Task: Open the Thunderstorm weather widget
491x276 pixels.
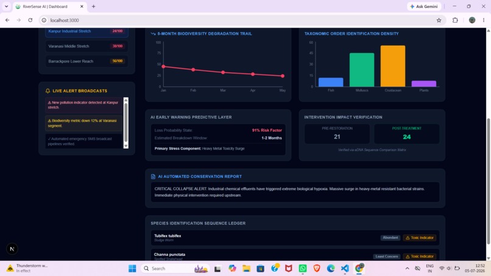Action: (27, 268)
